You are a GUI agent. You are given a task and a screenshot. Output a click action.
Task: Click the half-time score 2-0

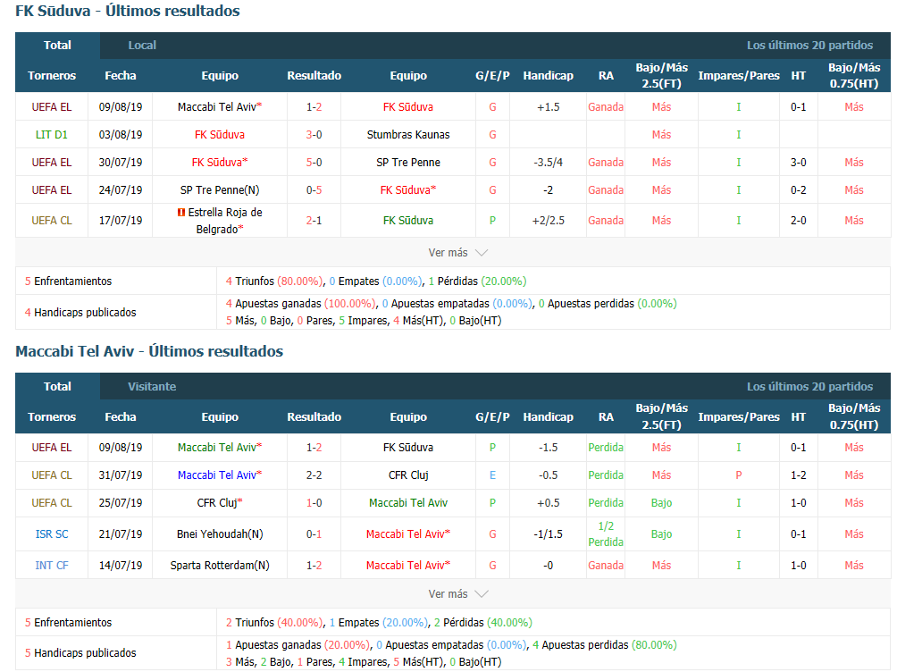coord(799,221)
